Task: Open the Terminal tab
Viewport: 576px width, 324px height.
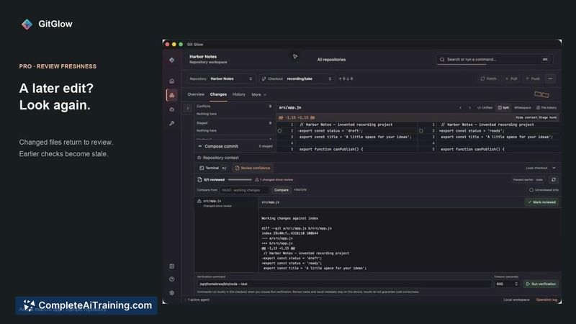Action: tap(212, 168)
